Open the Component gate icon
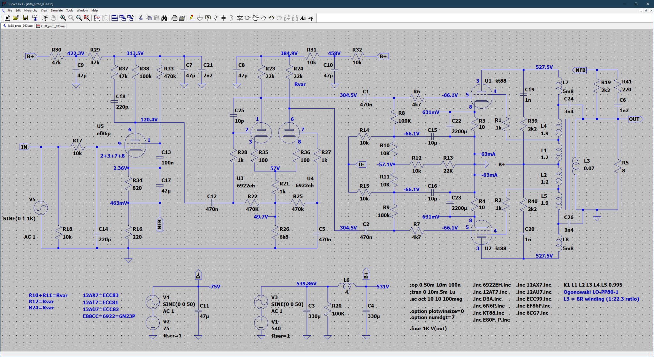The image size is (654, 357). (x=247, y=18)
